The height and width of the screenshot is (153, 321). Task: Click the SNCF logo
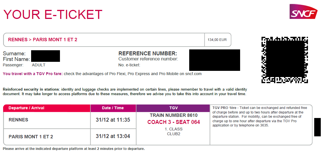click(x=303, y=12)
